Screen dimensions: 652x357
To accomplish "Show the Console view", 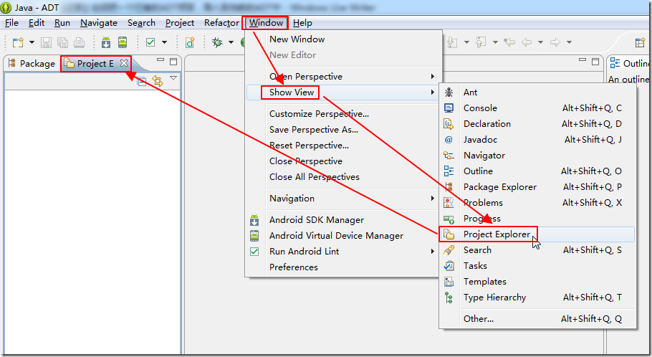I will (x=537, y=108).
